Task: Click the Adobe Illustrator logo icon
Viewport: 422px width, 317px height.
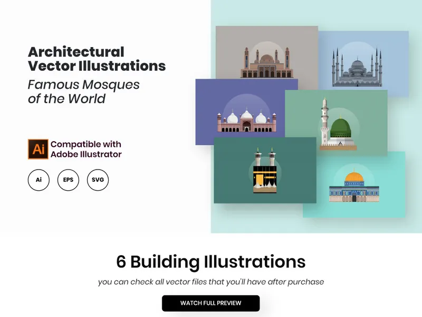Action: (x=37, y=149)
